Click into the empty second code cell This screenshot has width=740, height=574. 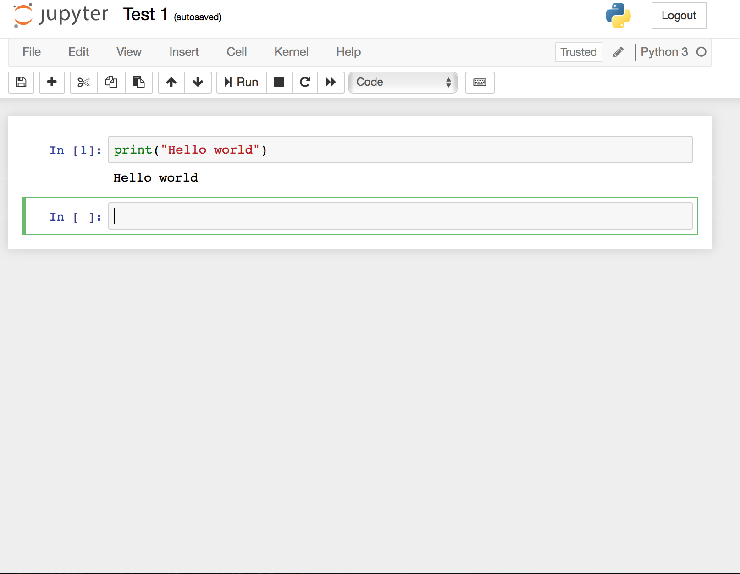click(x=400, y=216)
